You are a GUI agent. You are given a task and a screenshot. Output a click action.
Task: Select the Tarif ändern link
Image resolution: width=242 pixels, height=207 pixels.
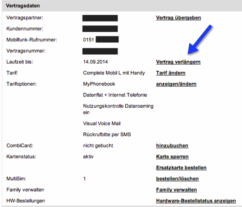coord(171,73)
